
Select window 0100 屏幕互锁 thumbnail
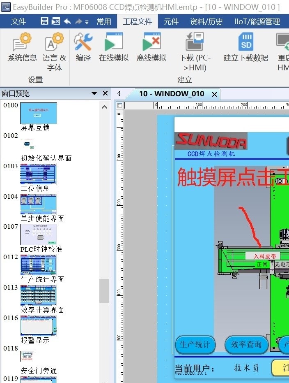point(39,113)
